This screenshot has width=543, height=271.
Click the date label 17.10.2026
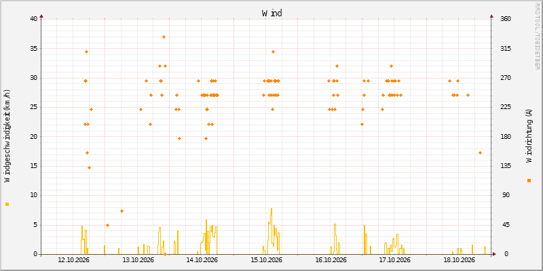point(395,260)
